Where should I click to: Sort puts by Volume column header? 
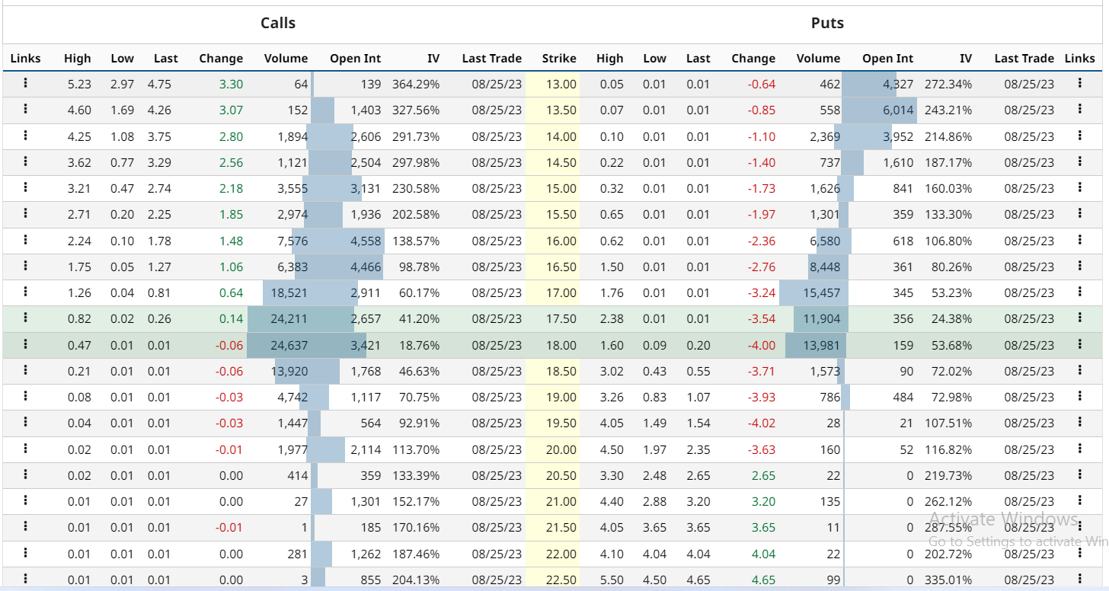pos(818,59)
